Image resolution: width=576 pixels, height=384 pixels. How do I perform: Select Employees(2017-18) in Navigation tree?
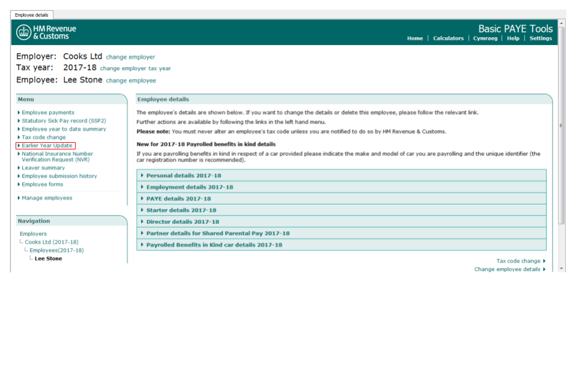56,250
